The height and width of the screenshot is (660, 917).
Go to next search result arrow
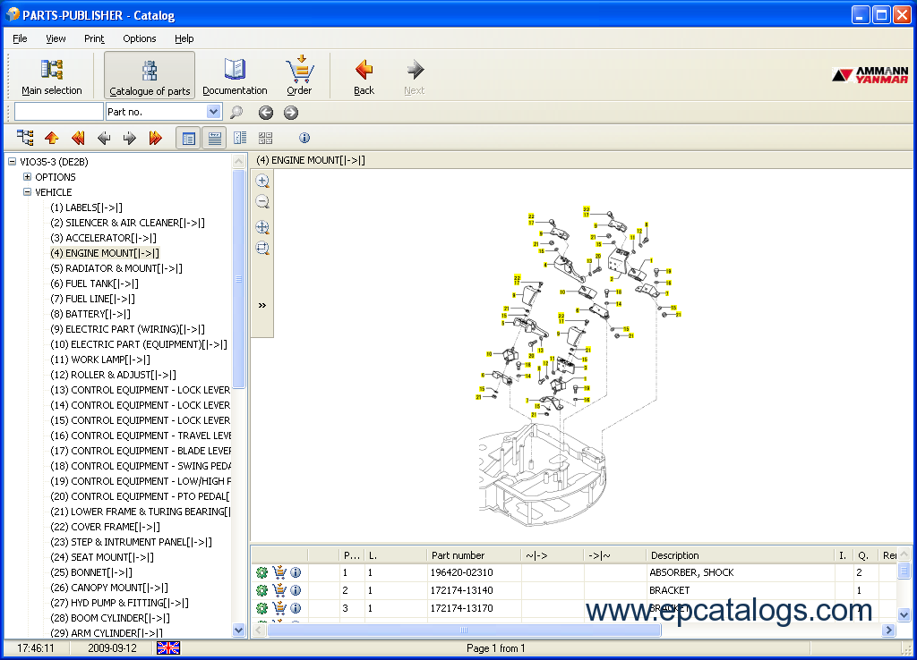291,112
